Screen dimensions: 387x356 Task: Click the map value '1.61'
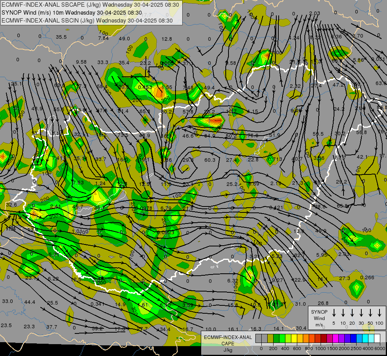143,305
